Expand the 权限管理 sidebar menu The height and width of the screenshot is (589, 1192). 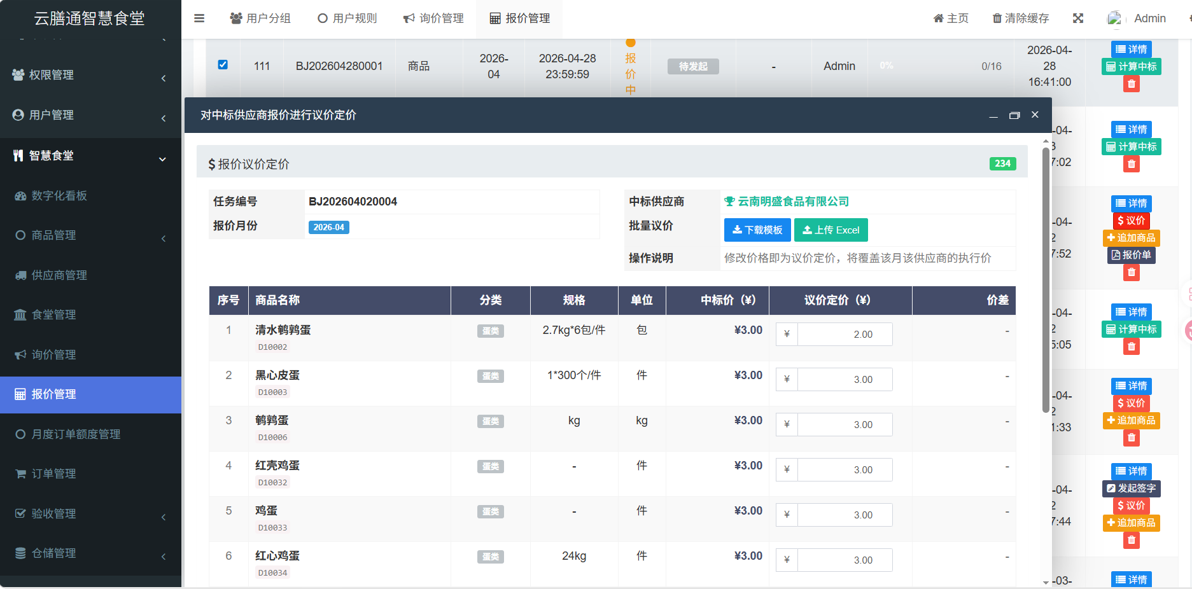pyautogui.click(x=90, y=75)
